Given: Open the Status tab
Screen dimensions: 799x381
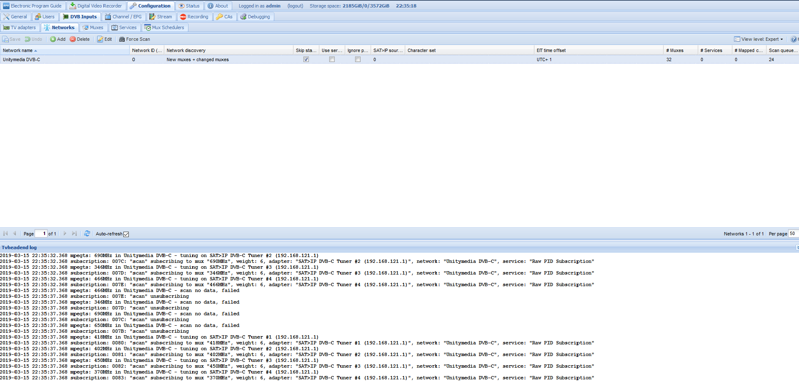Looking at the screenshot, I should 190,6.
